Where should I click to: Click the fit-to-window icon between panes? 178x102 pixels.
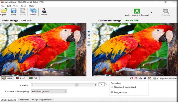coord(89,42)
